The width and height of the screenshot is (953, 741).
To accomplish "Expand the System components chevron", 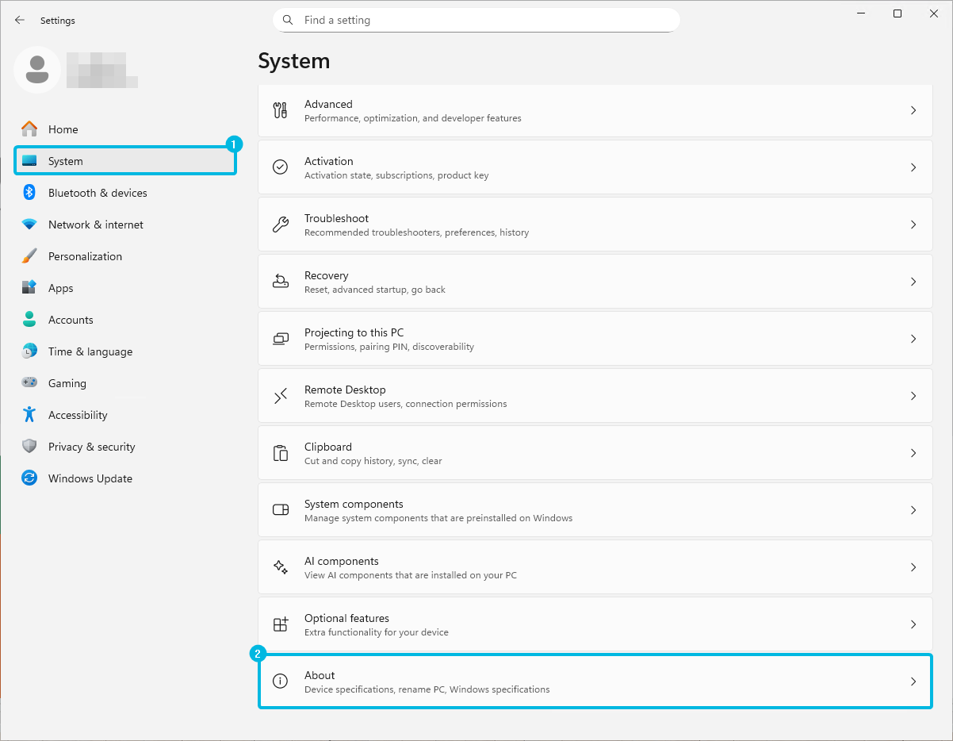I will tap(913, 510).
